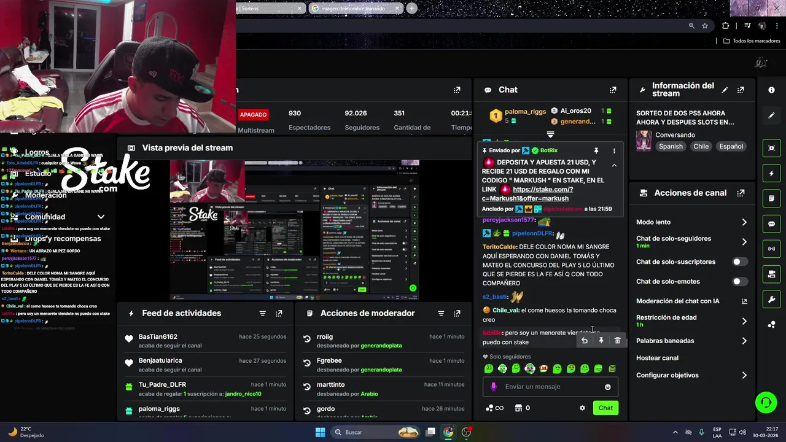The width and height of the screenshot is (786, 442).
Task: Toggle the notes document sidebar icon
Action: point(771,199)
